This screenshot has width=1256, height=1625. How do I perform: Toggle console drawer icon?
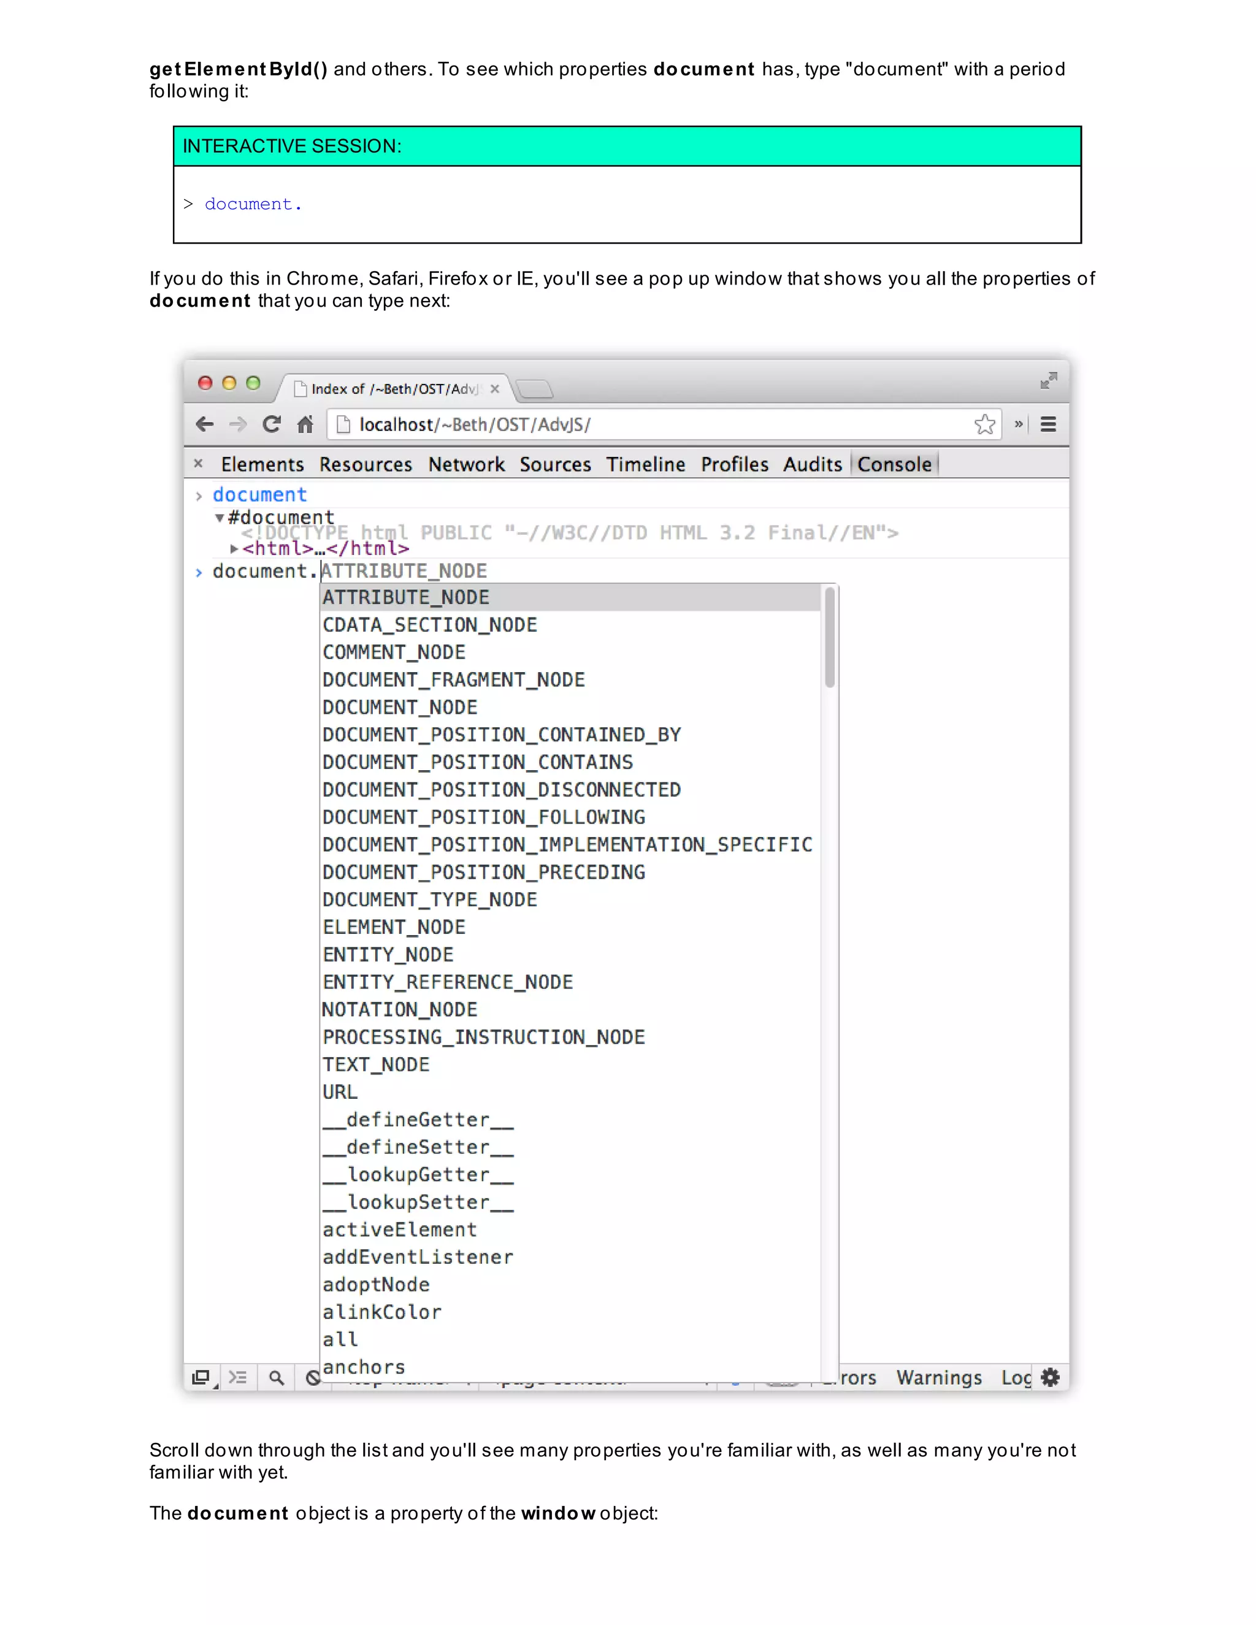238,1377
